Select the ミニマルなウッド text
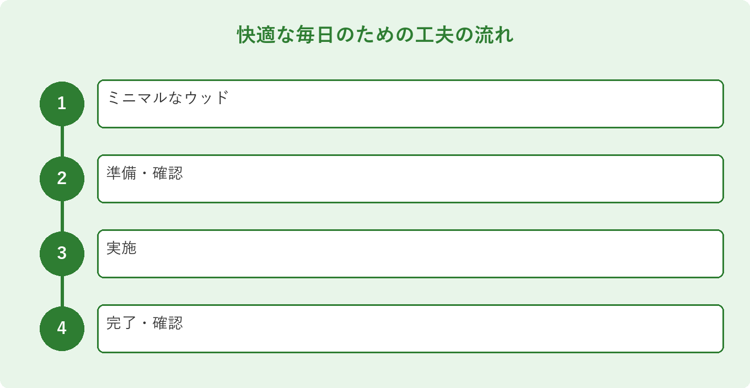The height and width of the screenshot is (388, 750). (x=167, y=98)
